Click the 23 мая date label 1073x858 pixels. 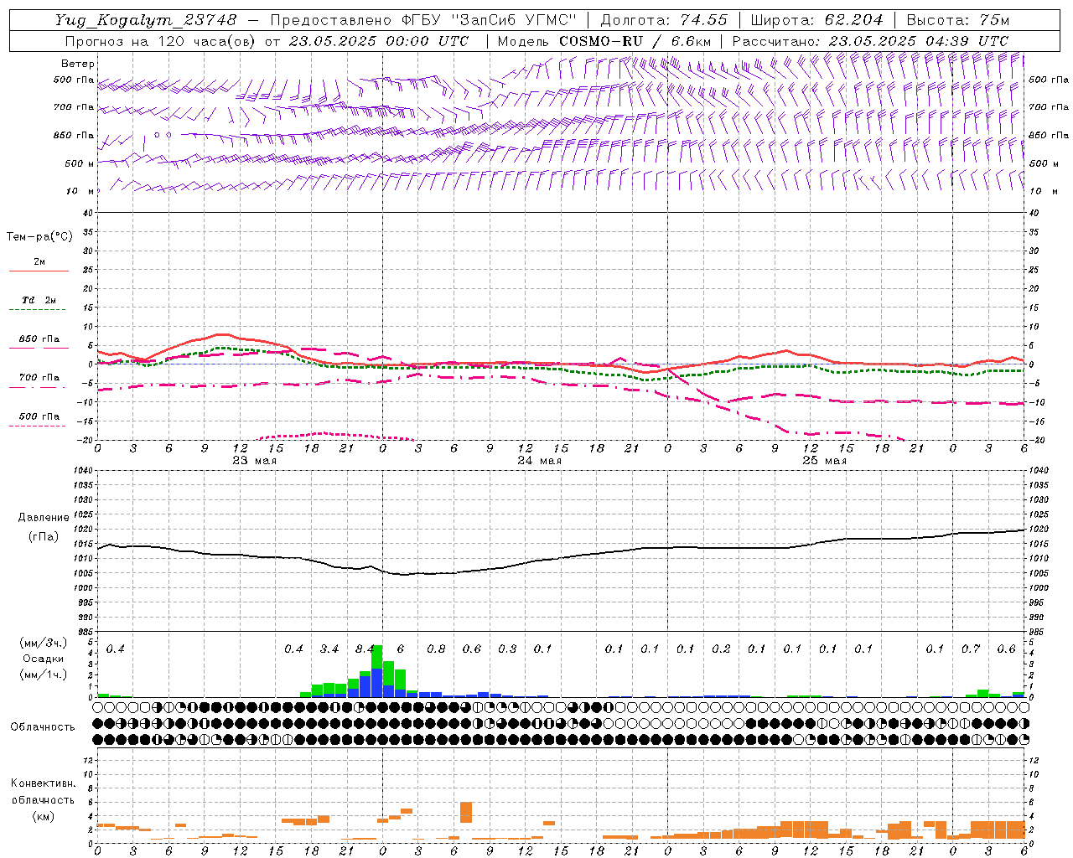(x=255, y=461)
